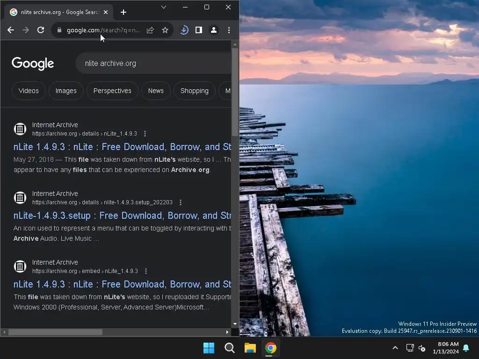The height and width of the screenshot is (359, 479).
Task: Reload the Google search page
Action: (41, 30)
